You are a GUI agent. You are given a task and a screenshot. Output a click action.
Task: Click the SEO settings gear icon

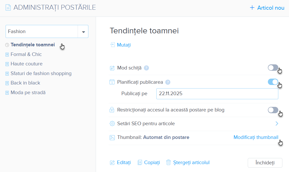tap(112, 124)
